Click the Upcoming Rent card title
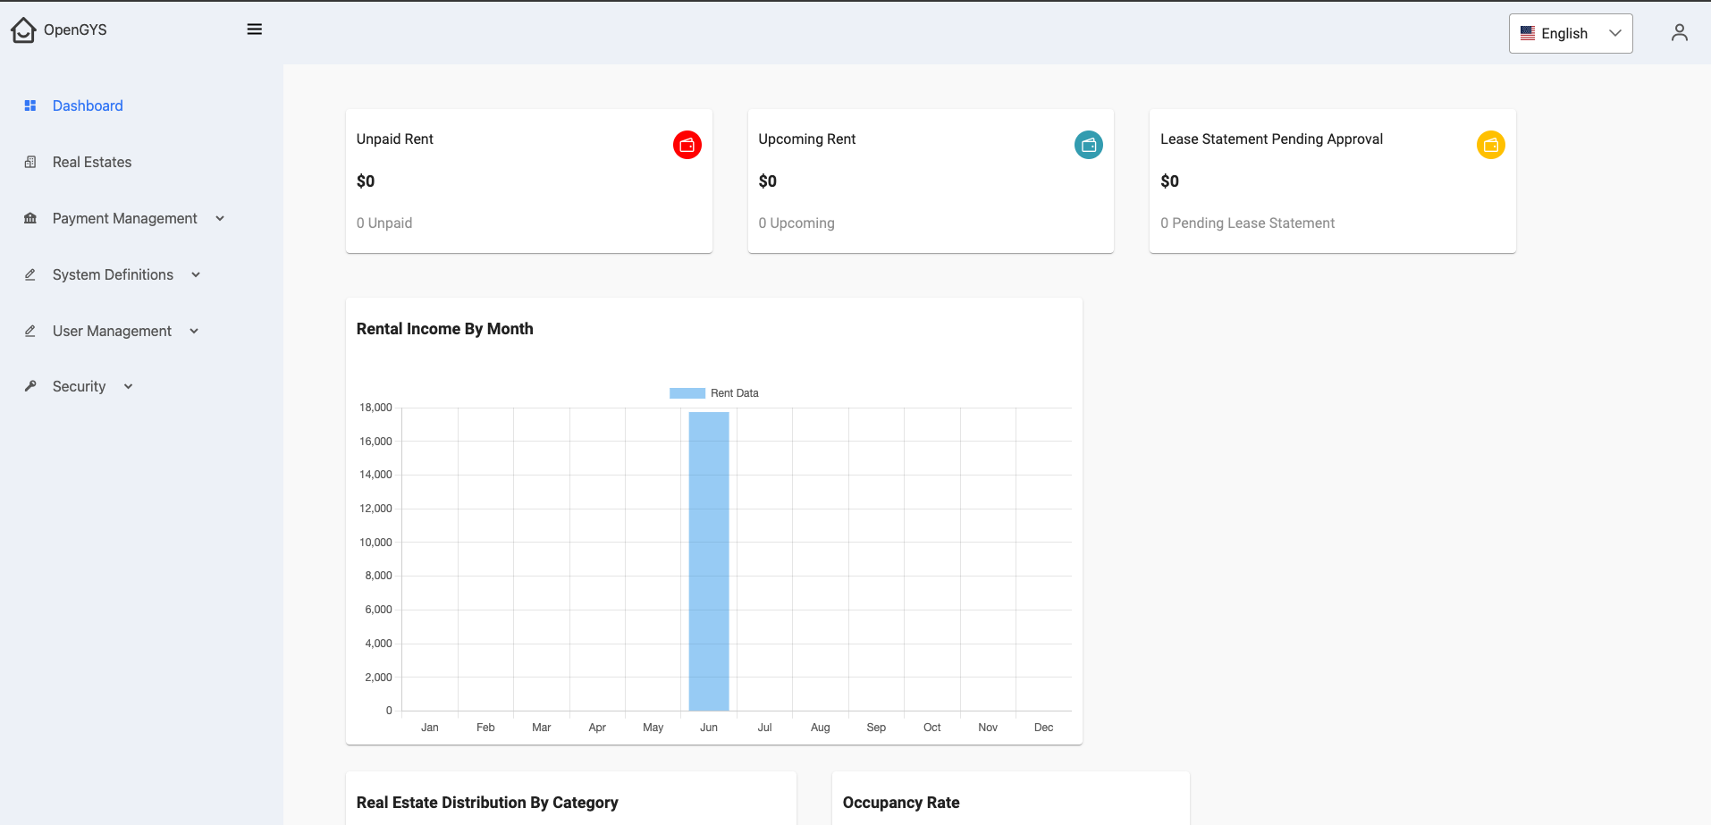This screenshot has width=1711, height=825. click(x=806, y=139)
